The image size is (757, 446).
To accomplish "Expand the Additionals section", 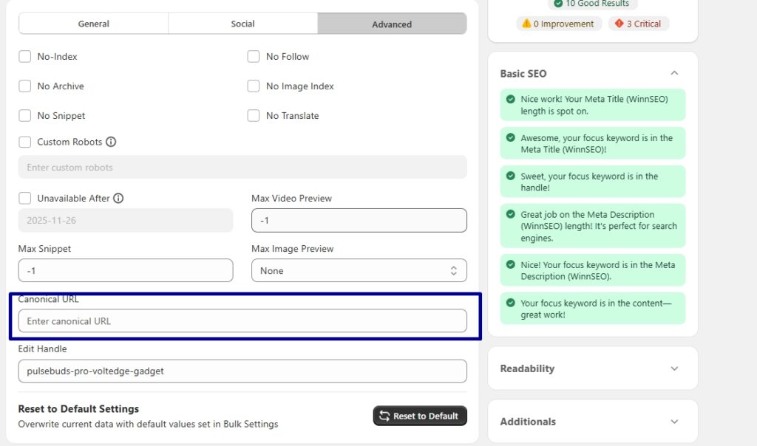I will (593, 422).
